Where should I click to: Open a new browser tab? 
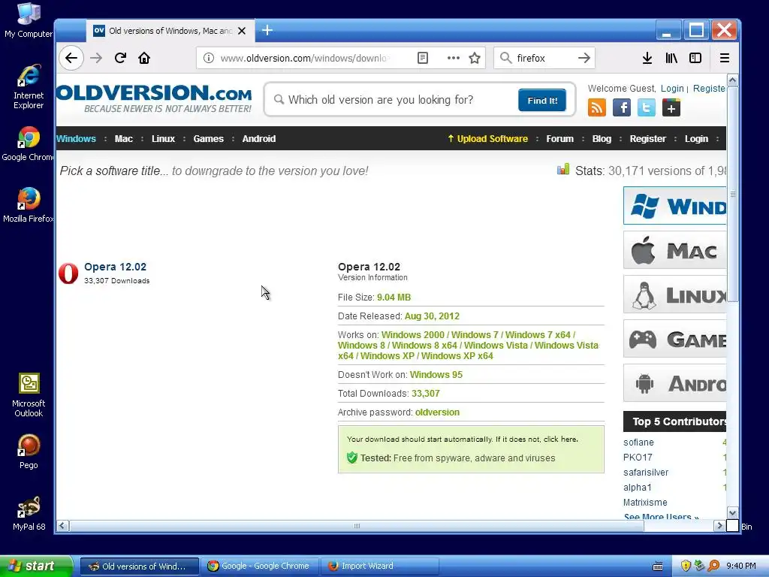pos(267,30)
